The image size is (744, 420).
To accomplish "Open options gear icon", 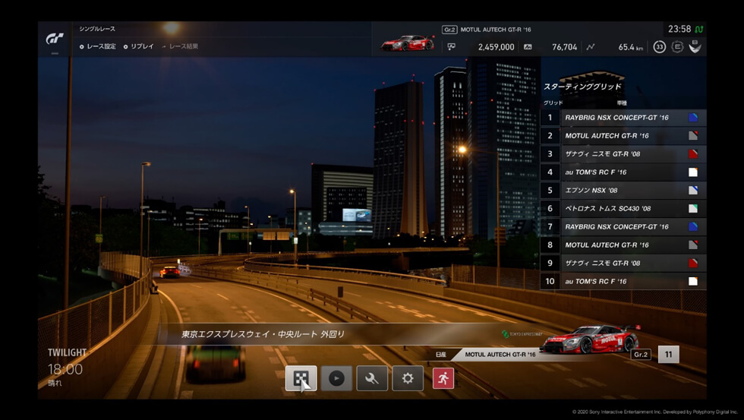I will coord(408,378).
